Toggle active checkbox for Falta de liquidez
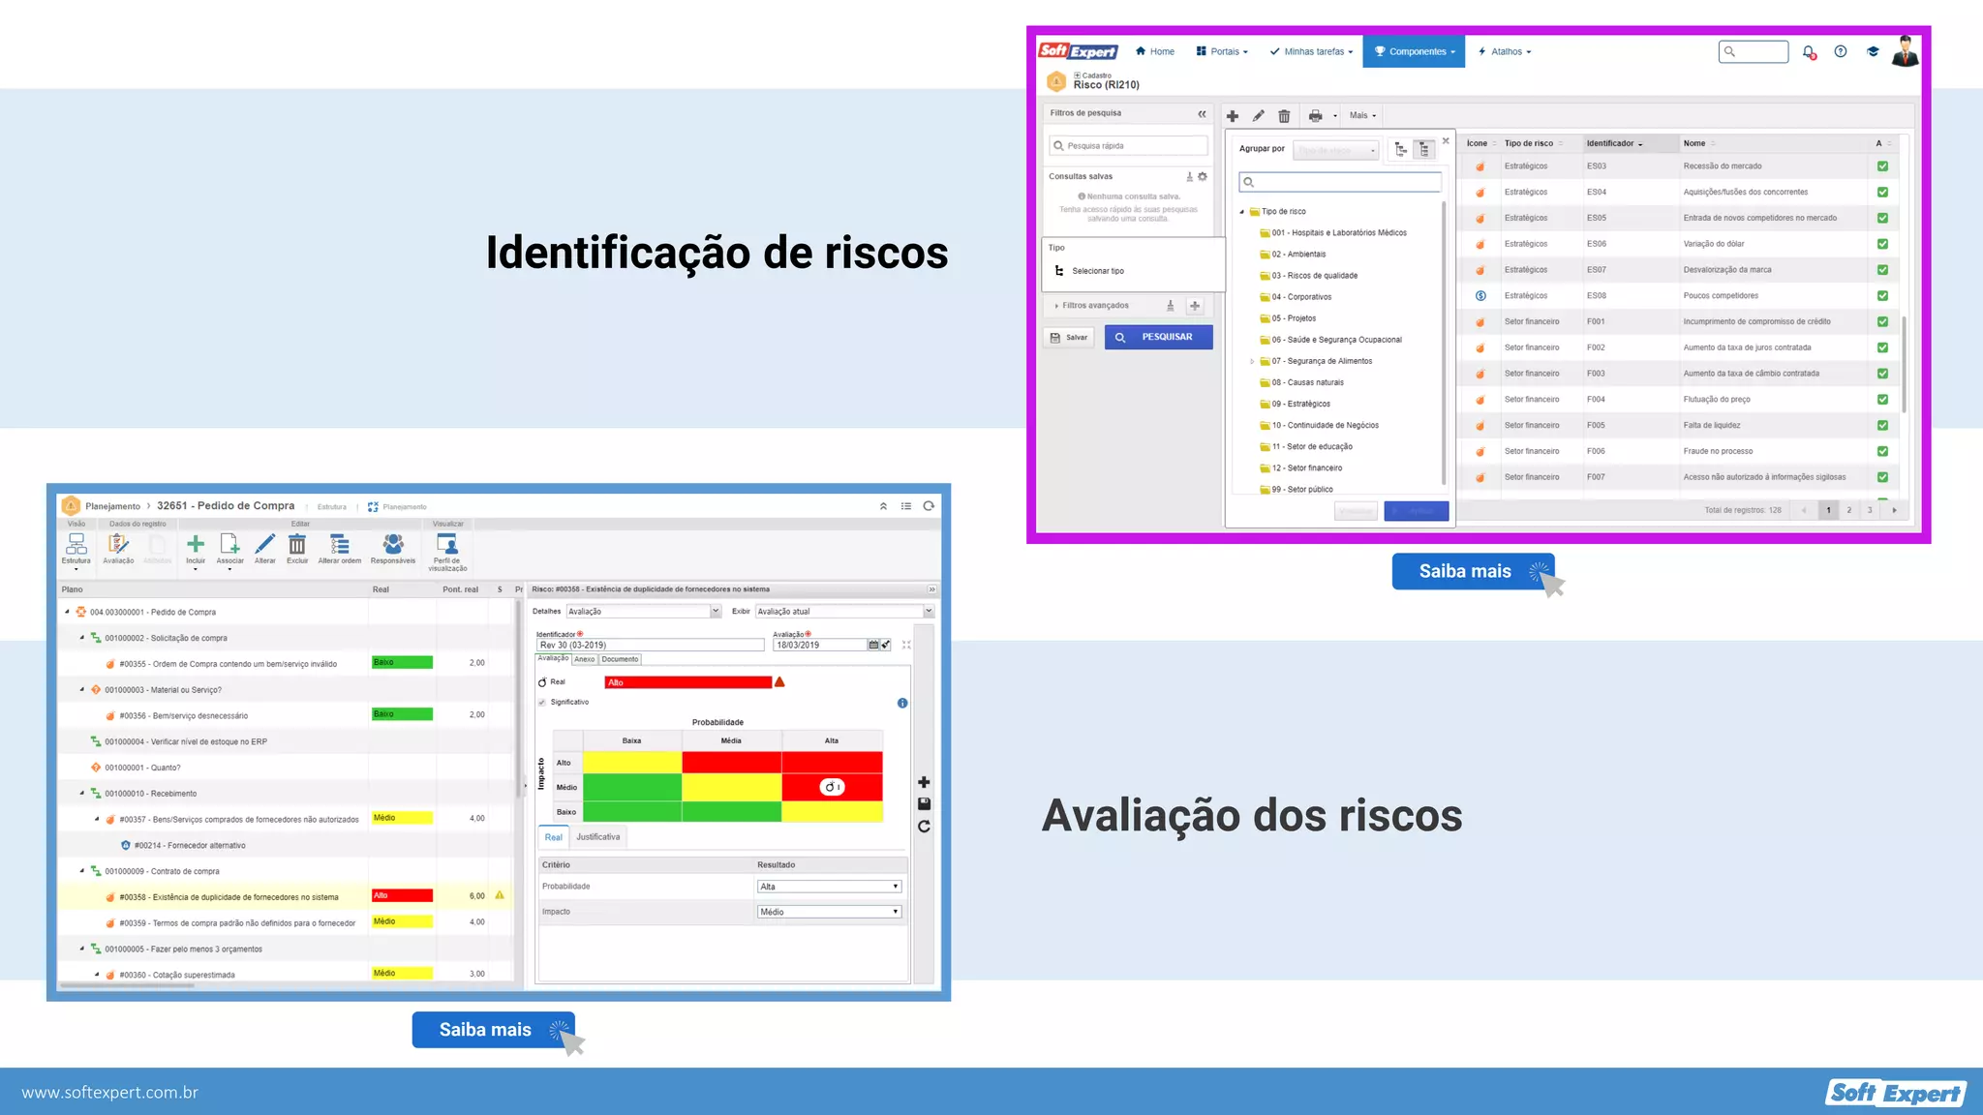The height and width of the screenshot is (1115, 1983). tap(1882, 426)
